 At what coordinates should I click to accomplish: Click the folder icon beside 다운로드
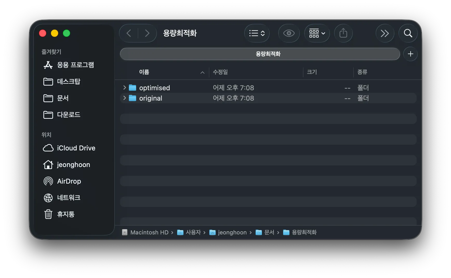point(48,115)
